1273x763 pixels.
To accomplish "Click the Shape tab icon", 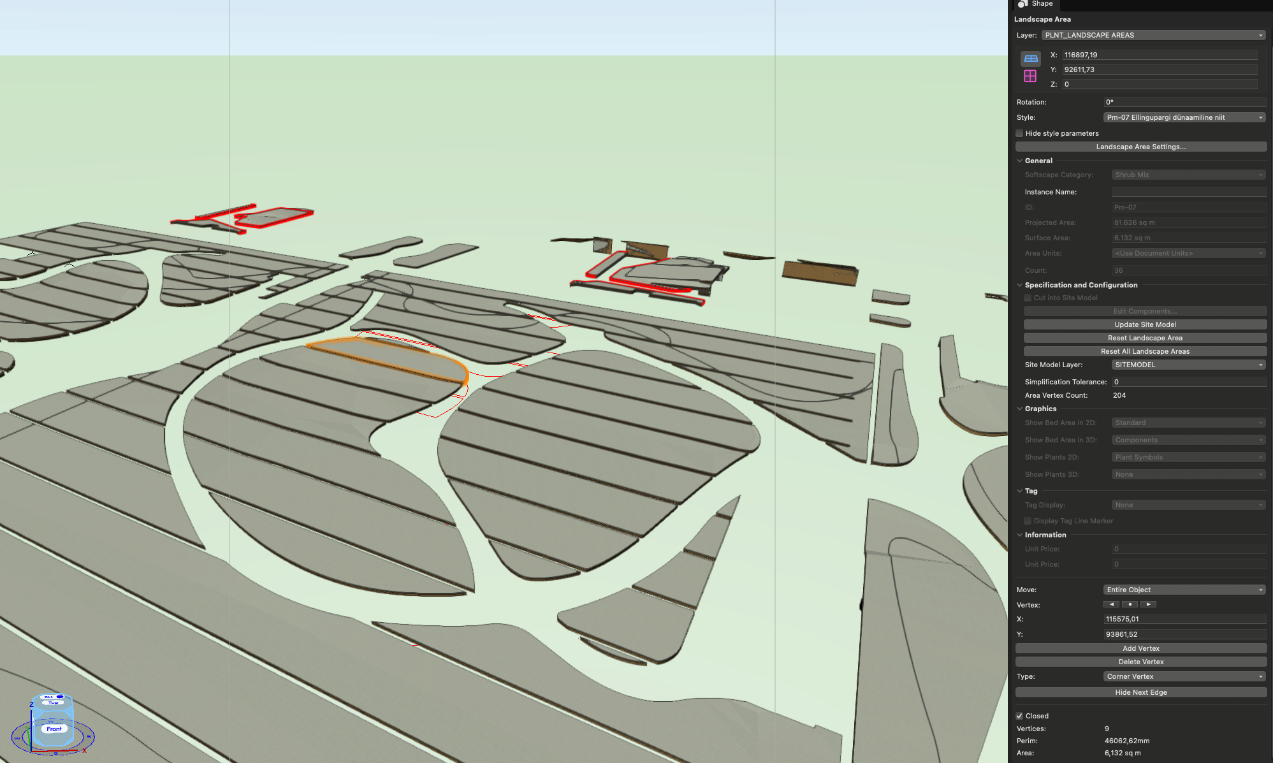I will click(1022, 4).
